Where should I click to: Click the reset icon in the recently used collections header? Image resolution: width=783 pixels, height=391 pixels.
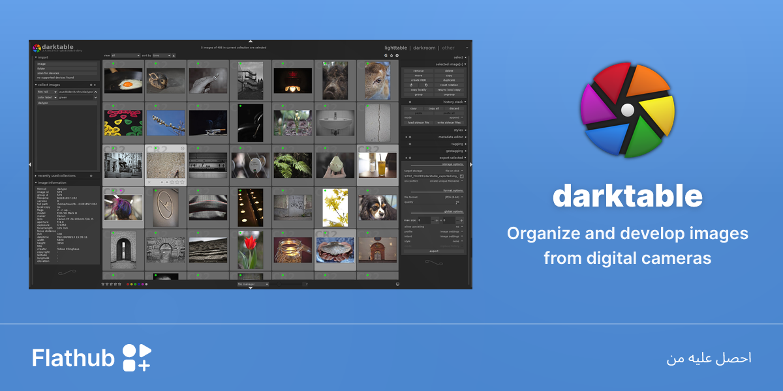tap(91, 176)
